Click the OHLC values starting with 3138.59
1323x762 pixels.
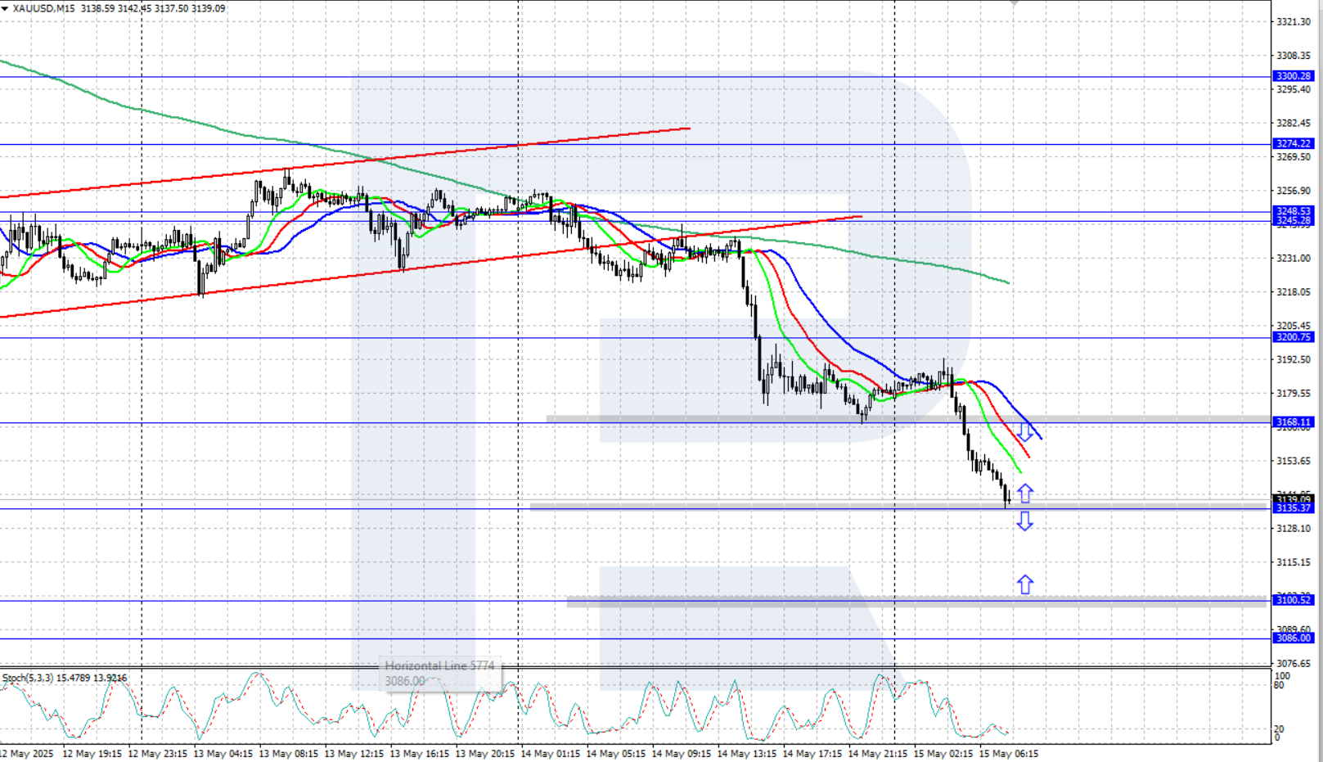coord(153,8)
